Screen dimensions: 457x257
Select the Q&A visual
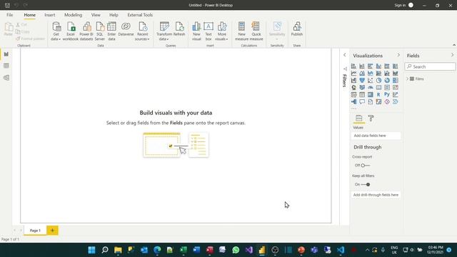362,101
